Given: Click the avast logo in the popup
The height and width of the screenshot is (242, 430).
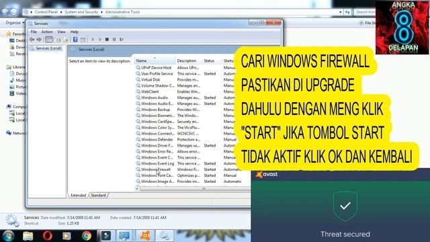Looking at the screenshot, I should [x=267, y=175].
